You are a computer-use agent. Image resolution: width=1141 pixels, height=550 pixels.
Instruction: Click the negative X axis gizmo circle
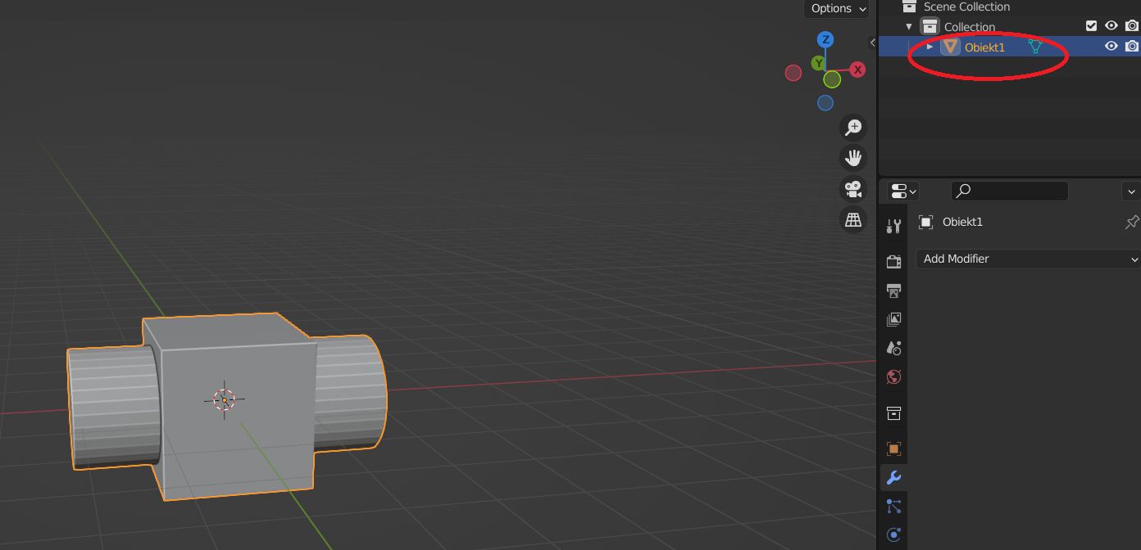(x=793, y=73)
